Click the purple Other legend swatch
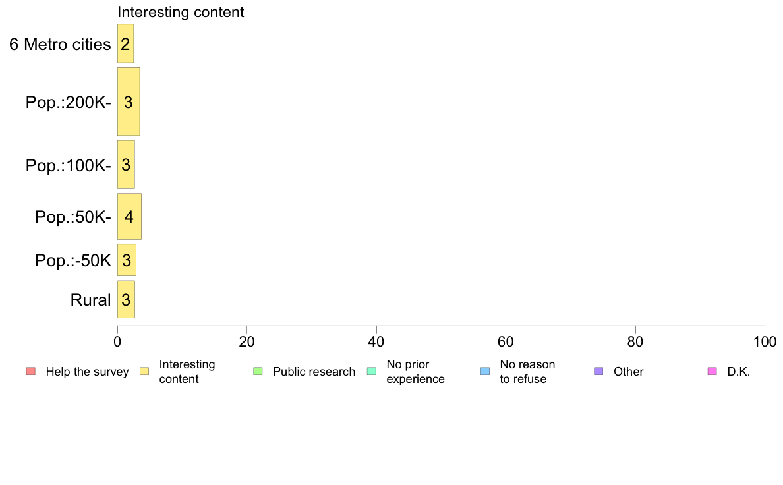 point(598,371)
